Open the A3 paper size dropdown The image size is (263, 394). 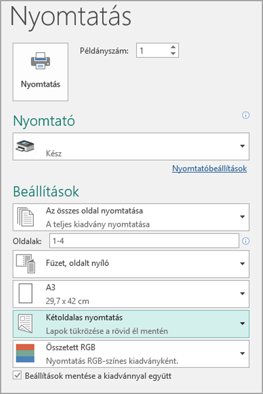click(x=131, y=294)
